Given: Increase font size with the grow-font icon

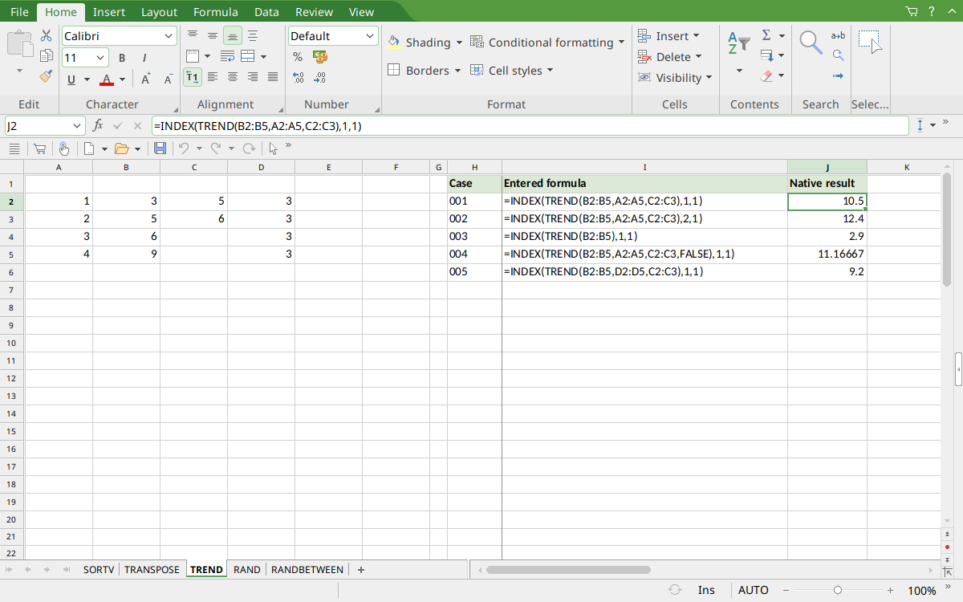Looking at the screenshot, I should (146, 79).
